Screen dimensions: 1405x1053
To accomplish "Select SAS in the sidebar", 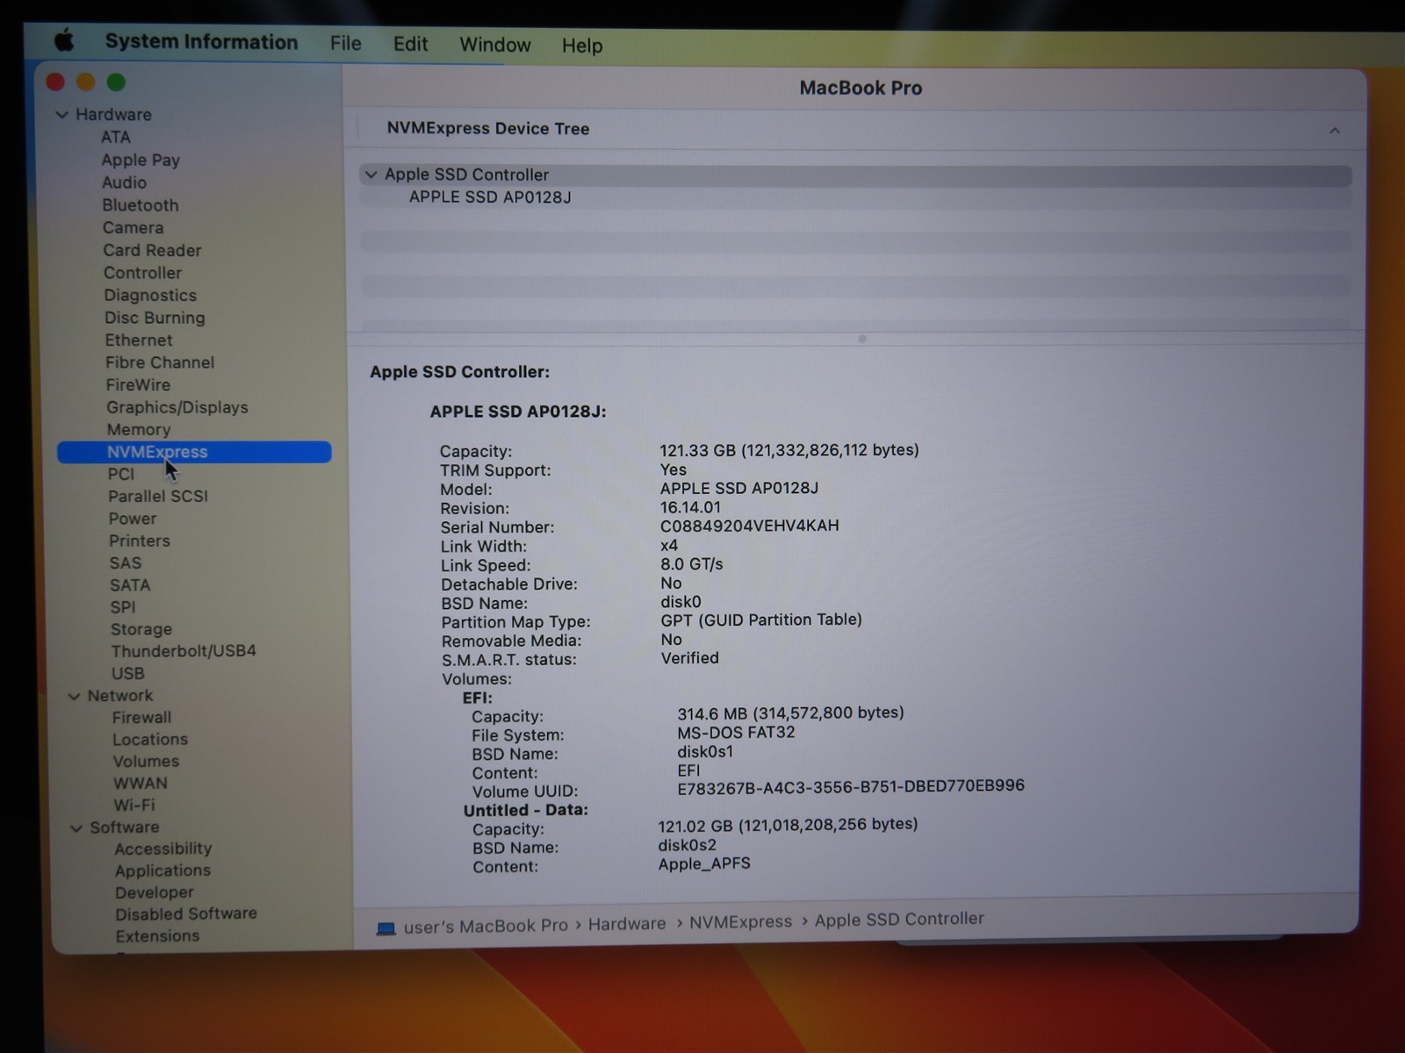I will point(126,563).
